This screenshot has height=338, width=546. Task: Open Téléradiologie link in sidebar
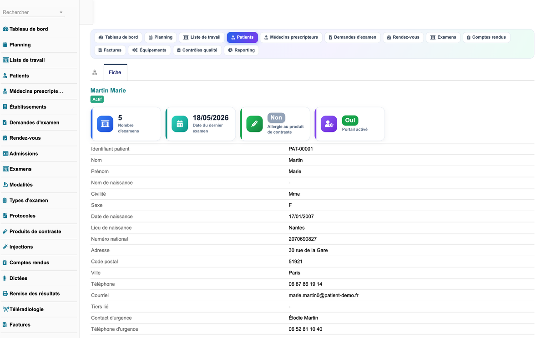[26, 309]
